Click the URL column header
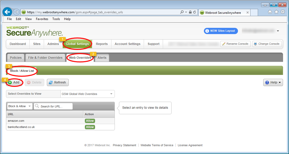This screenshot has height=154, width=289. click(45, 114)
